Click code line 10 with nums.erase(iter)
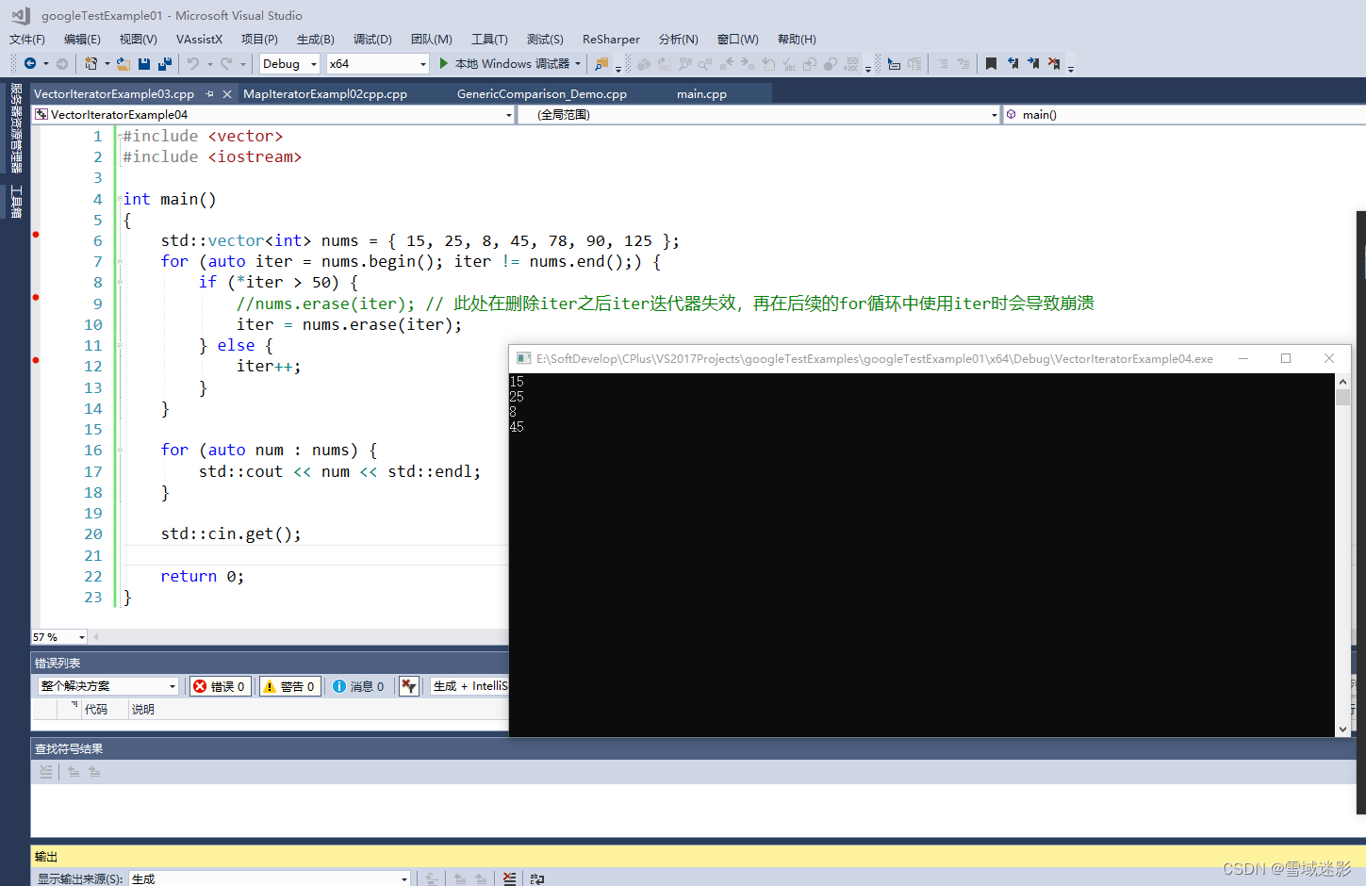The width and height of the screenshot is (1366, 886). [x=349, y=324]
